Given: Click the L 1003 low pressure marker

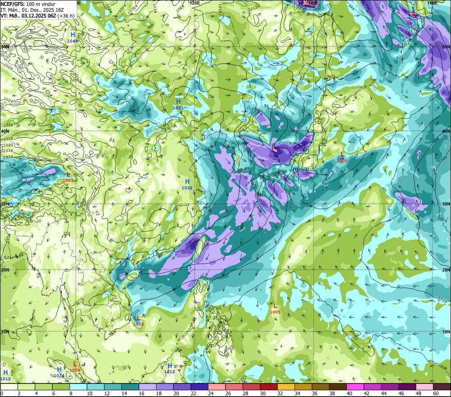Looking at the screenshot, I should click(68, 177).
